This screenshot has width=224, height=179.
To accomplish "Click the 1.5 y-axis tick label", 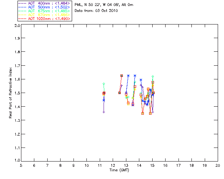I will (x=17, y=93).
